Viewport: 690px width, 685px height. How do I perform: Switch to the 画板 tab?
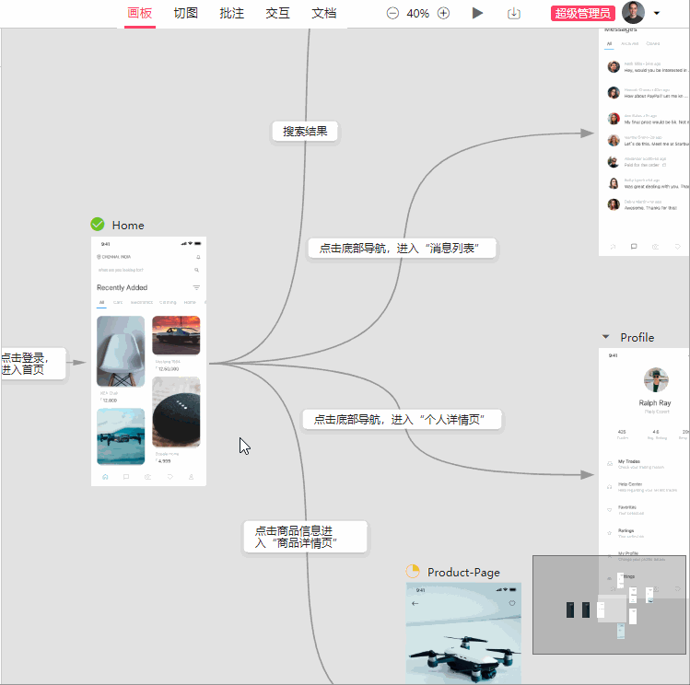139,13
